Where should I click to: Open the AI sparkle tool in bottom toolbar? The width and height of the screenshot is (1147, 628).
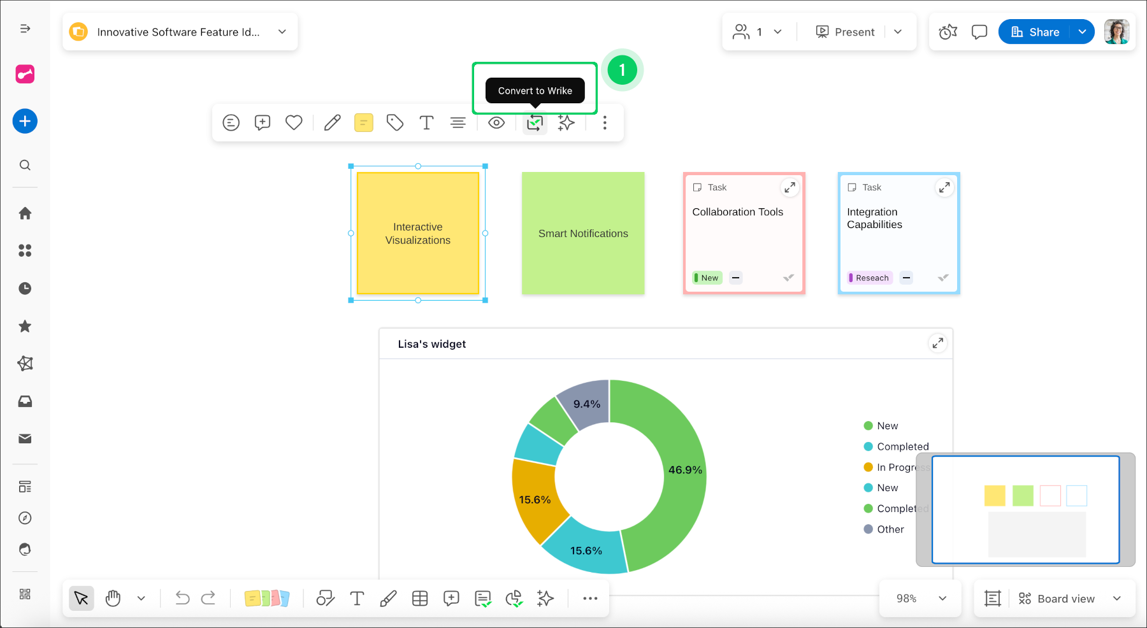(x=545, y=599)
